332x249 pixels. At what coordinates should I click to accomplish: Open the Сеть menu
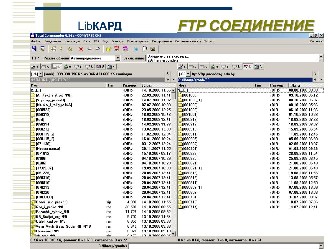pyautogui.click(x=87, y=41)
